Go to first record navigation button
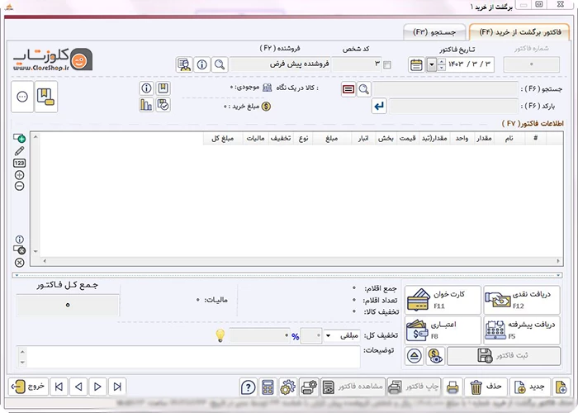578x413 pixels. point(59,387)
